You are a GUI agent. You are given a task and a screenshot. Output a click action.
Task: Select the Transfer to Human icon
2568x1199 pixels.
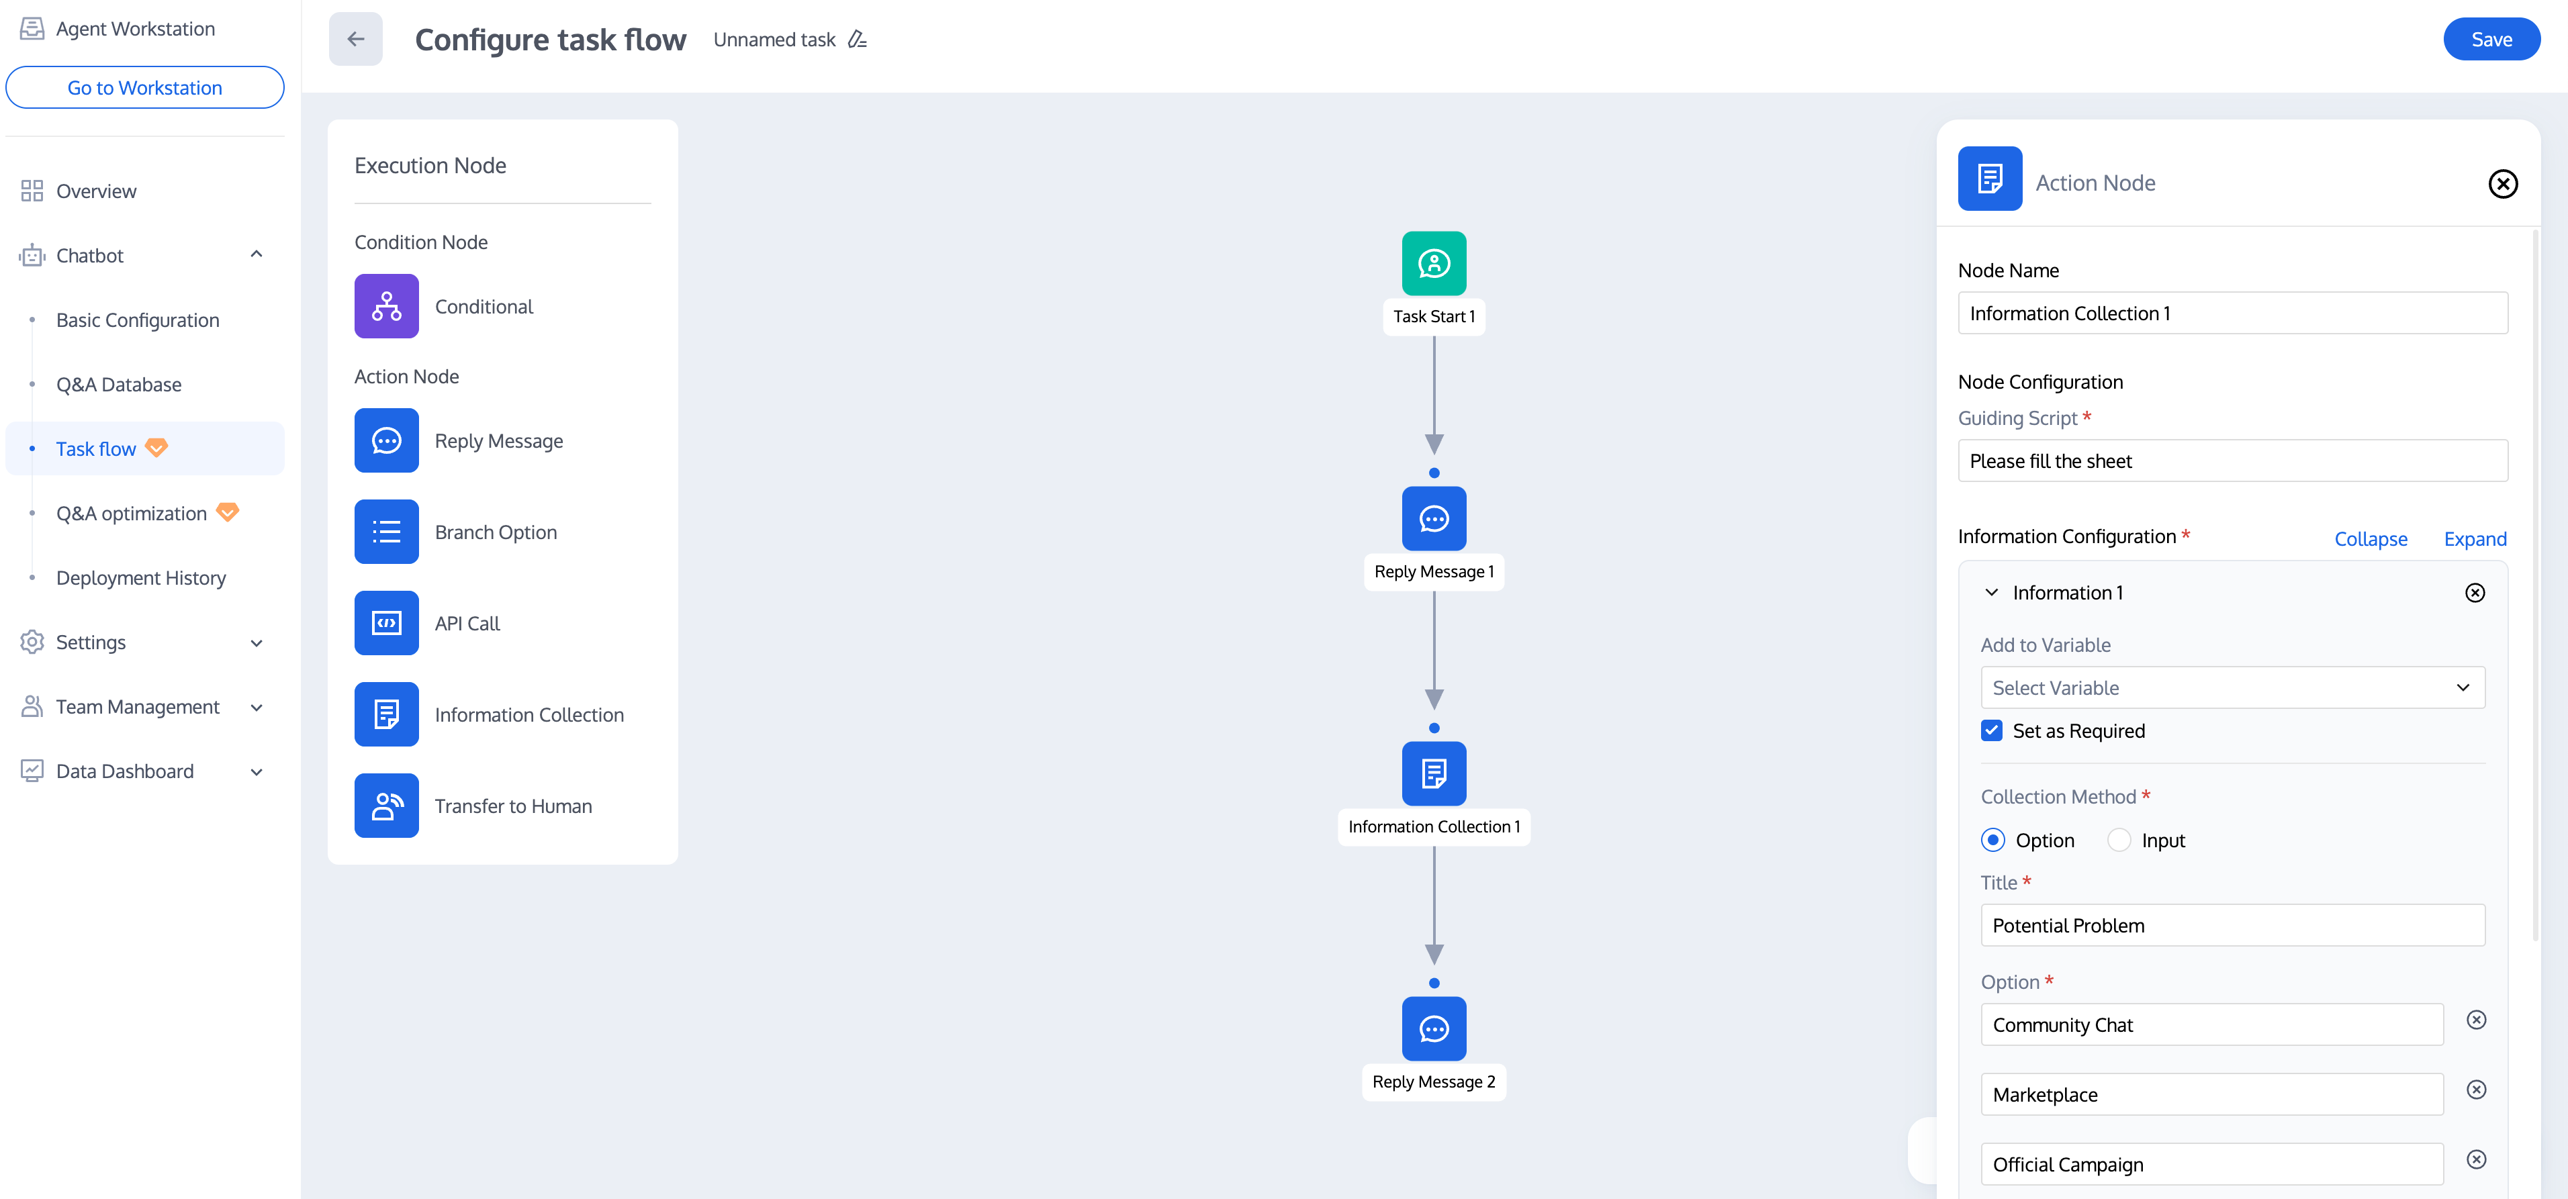pos(385,806)
